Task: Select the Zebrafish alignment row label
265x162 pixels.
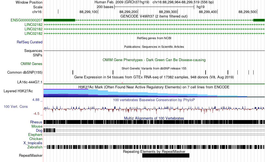Action: click(35, 147)
